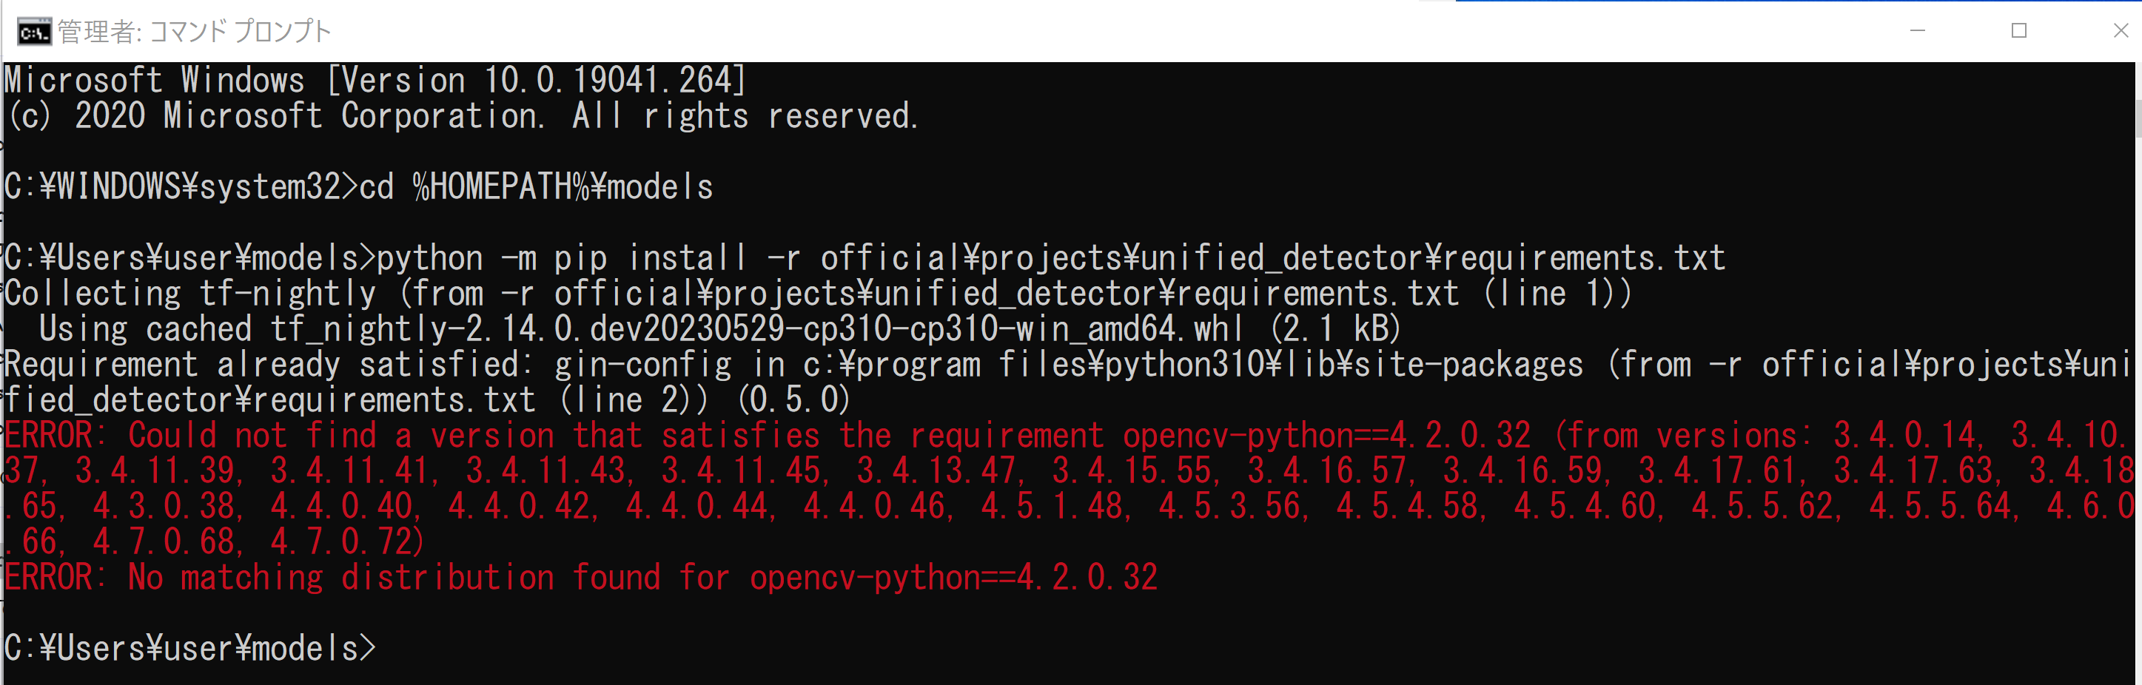Click the requirements.txt (line 2)) (0.5.0) line
2142x685 pixels.
click(427, 401)
